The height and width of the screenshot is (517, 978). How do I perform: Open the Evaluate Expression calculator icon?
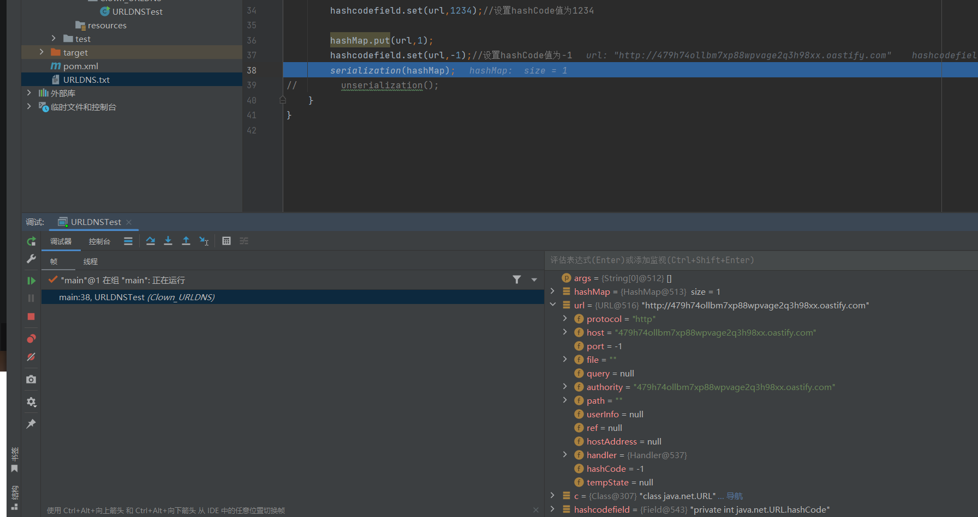226,241
